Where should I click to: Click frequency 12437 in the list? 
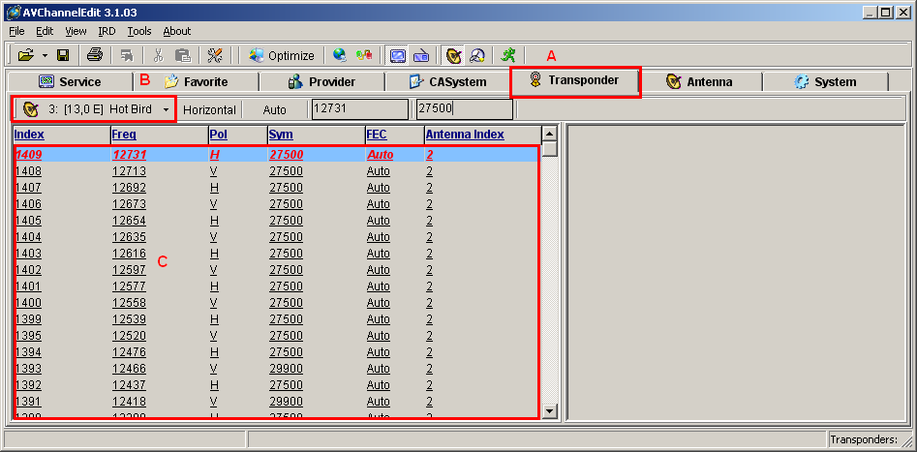[x=129, y=385]
